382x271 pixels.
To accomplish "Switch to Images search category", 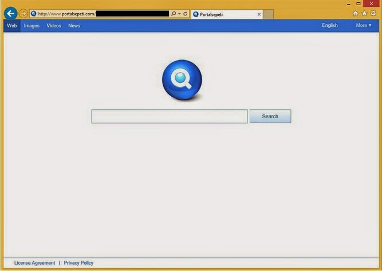I will (31, 26).
